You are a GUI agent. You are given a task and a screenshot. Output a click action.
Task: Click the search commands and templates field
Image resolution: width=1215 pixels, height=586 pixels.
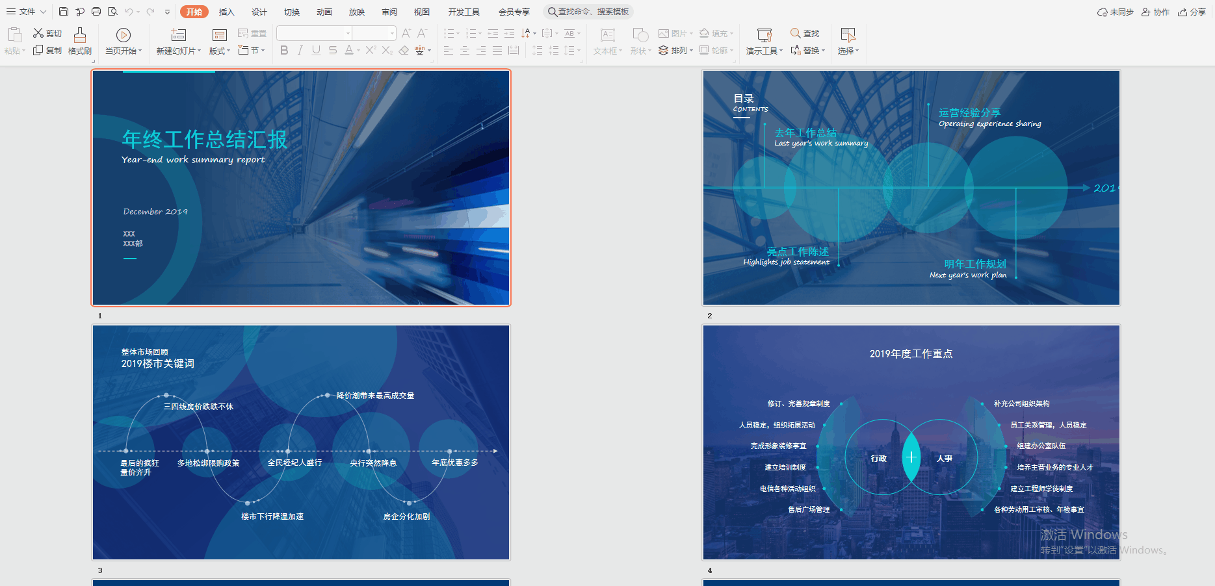(588, 12)
